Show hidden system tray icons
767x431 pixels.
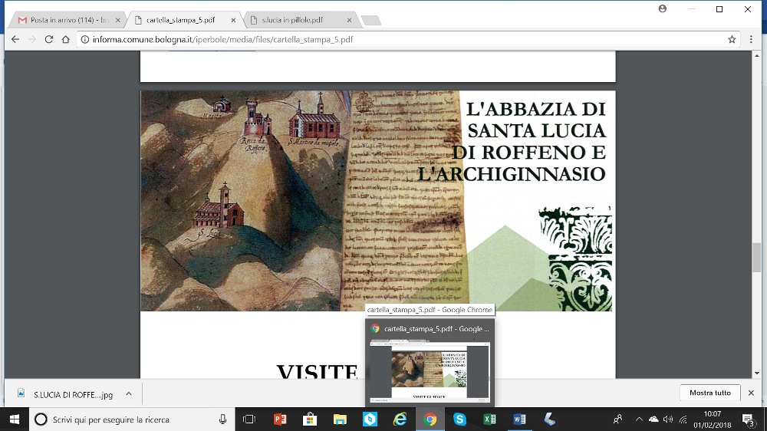(639, 419)
